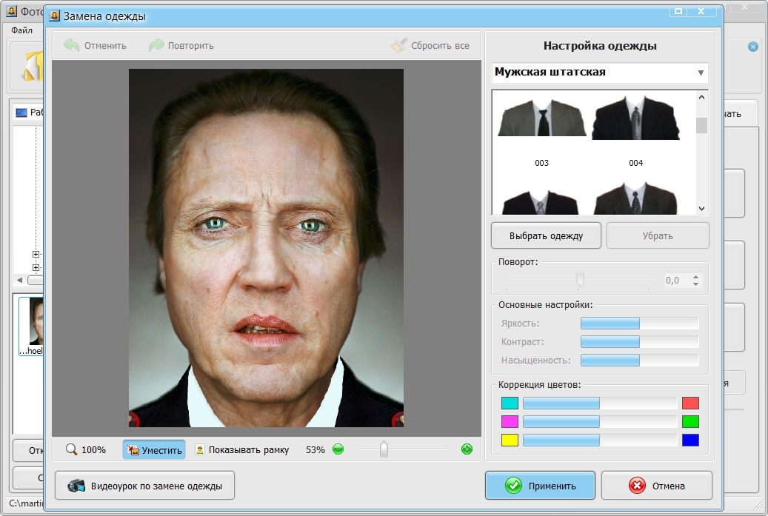Click the Насыщенность saturation slider
The height and width of the screenshot is (516, 768).
640,361
